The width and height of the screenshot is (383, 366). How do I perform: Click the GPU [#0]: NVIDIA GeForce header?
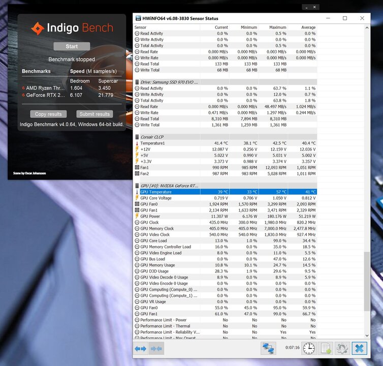pos(226,186)
